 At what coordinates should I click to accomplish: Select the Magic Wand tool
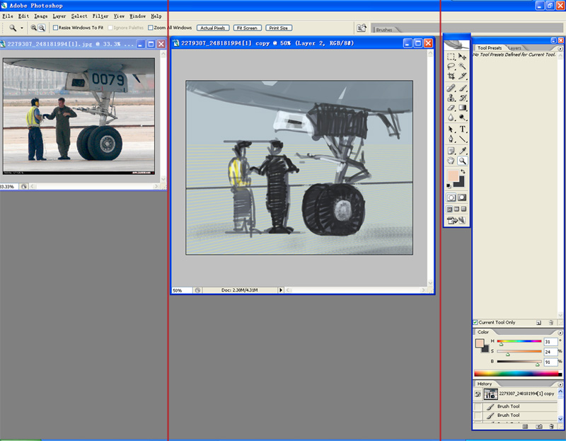click(463, 67)
